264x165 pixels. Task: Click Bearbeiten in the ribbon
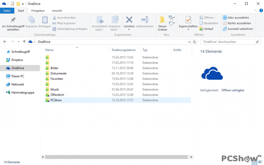coord(209,23)
